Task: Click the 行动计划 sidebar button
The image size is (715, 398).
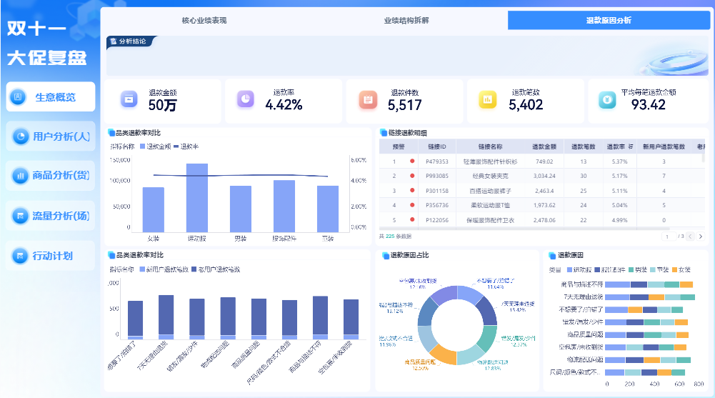Action: point(51,256)
